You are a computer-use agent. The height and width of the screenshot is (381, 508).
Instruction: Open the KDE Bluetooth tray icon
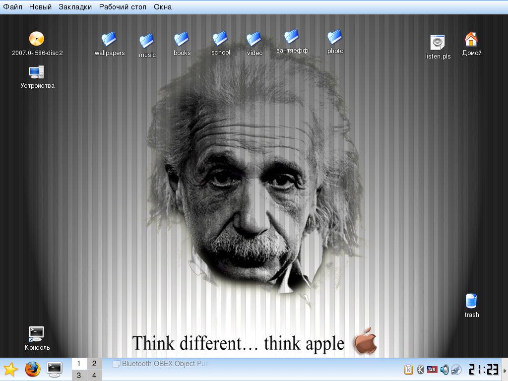tap(421, 369)
